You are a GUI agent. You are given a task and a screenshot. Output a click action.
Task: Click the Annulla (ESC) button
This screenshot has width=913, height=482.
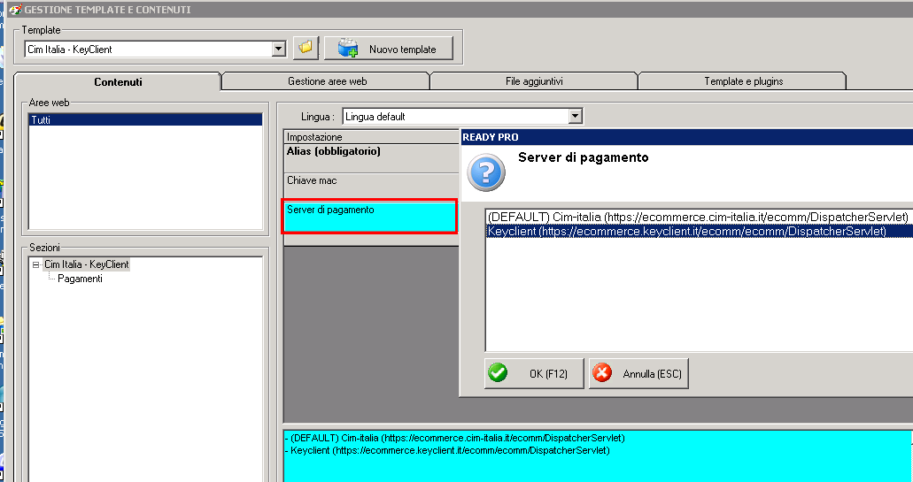click(638, 373)
